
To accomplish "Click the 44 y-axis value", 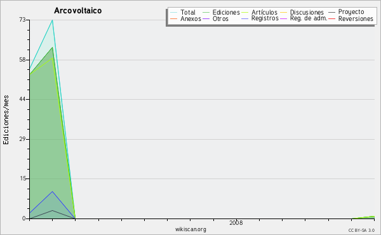I will click(x=22, y=99).
